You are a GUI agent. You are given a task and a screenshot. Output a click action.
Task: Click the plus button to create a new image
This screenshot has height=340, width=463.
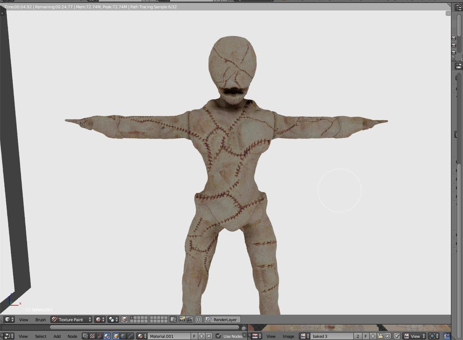(x=373, y=336)
